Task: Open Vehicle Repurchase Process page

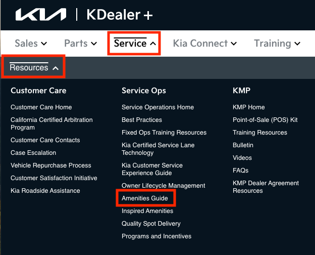Action: 51,165
